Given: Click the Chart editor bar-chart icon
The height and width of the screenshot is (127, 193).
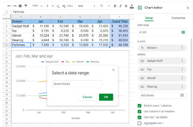Looking at the screenshot, I should point(140,8).
